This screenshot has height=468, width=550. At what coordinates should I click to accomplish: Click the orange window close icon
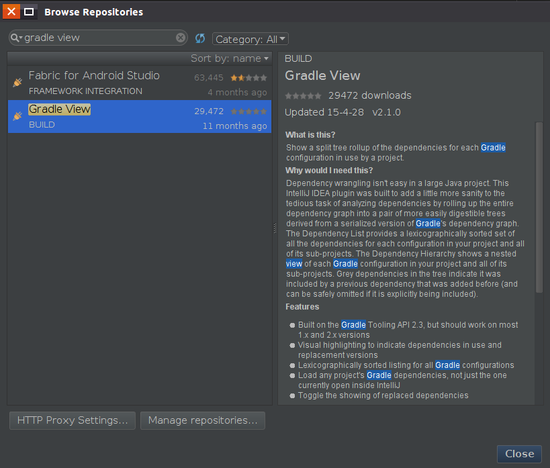[11, 11]
